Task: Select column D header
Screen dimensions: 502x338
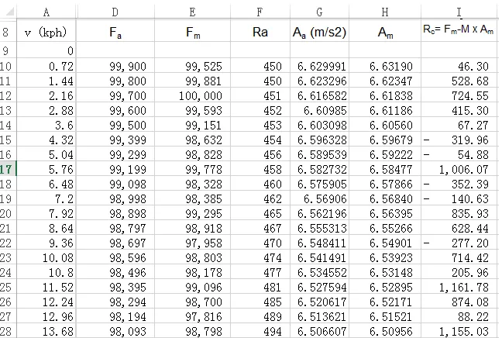Action: 115,12
